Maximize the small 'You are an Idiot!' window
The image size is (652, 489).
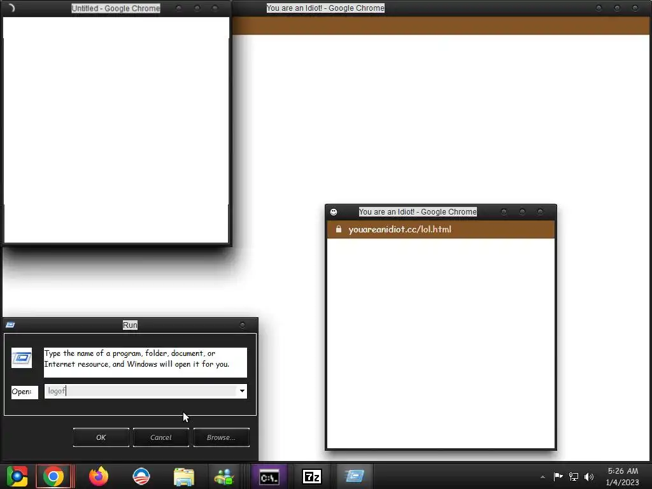(522, 212)
